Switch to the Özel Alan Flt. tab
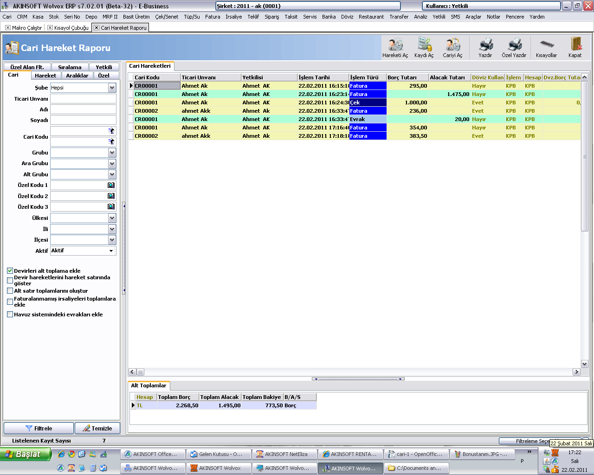The width and height of the screenshot is (594, 475). [x=27, y=67]
